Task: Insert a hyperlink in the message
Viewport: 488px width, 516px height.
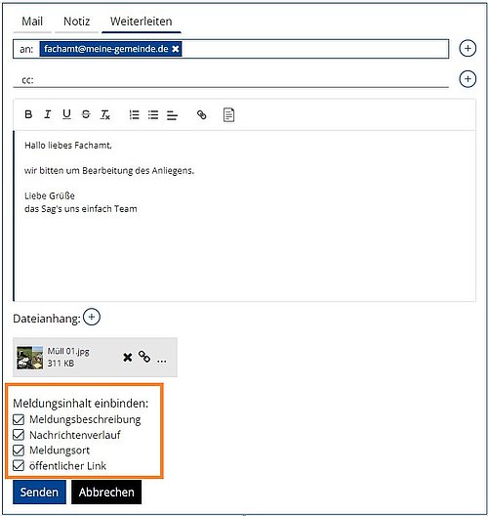Action: point(201,114)
